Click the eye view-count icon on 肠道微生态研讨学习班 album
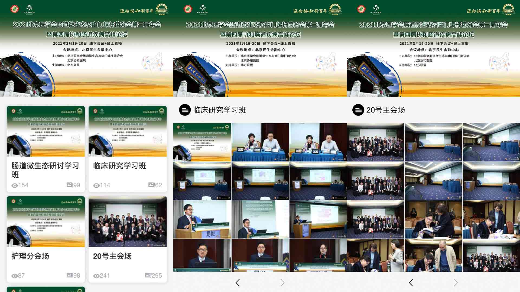Image resolution: width=520 pixels, height=292 pixels. click(14, 185)
